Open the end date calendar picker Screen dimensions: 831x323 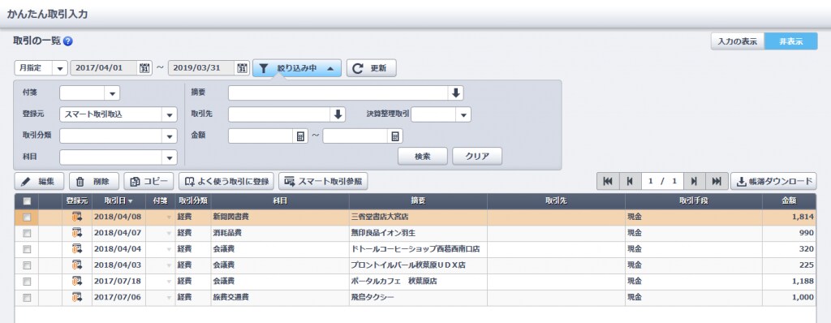coord(242,68)
